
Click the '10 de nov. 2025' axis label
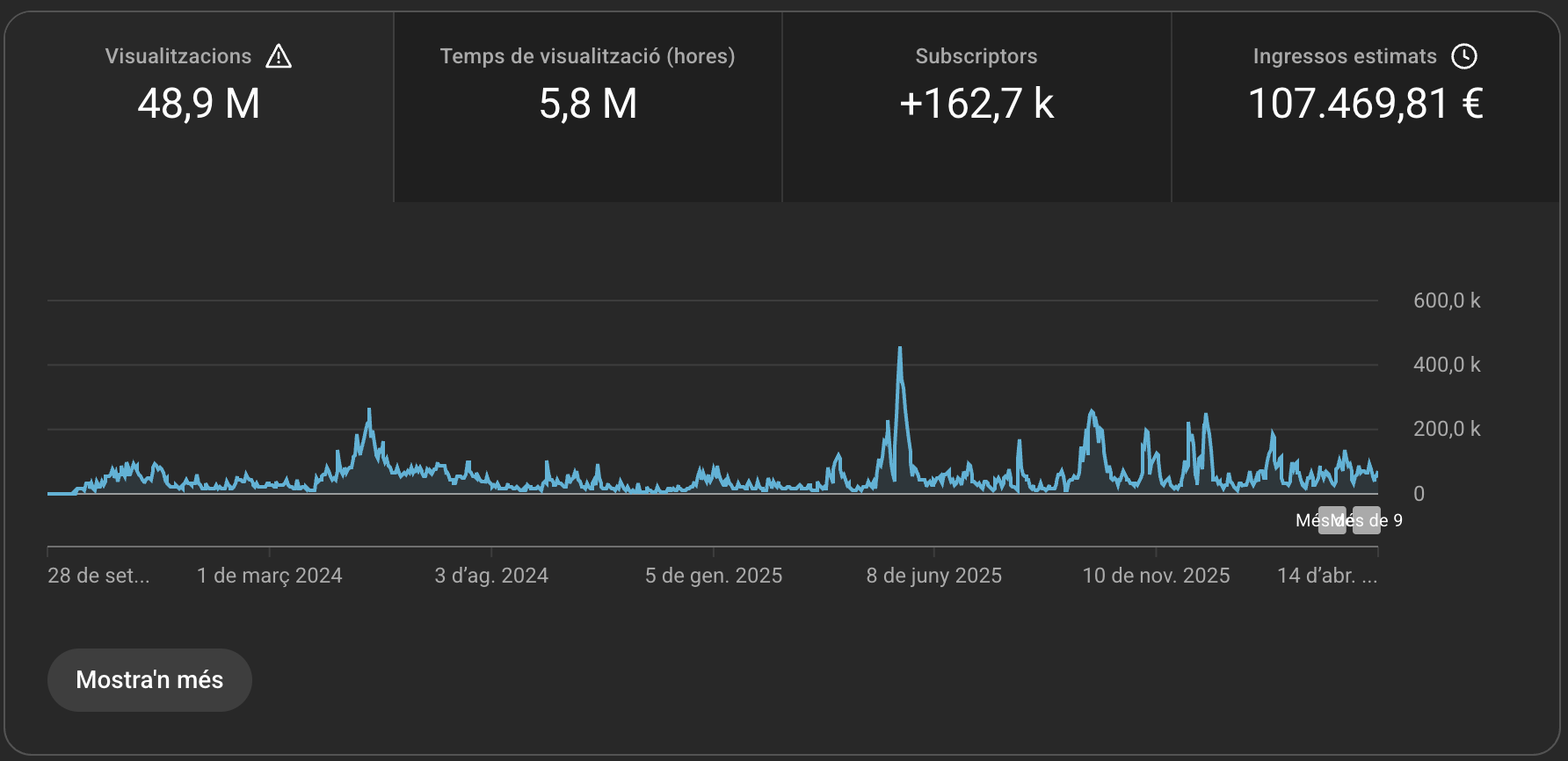point(1156,576)
